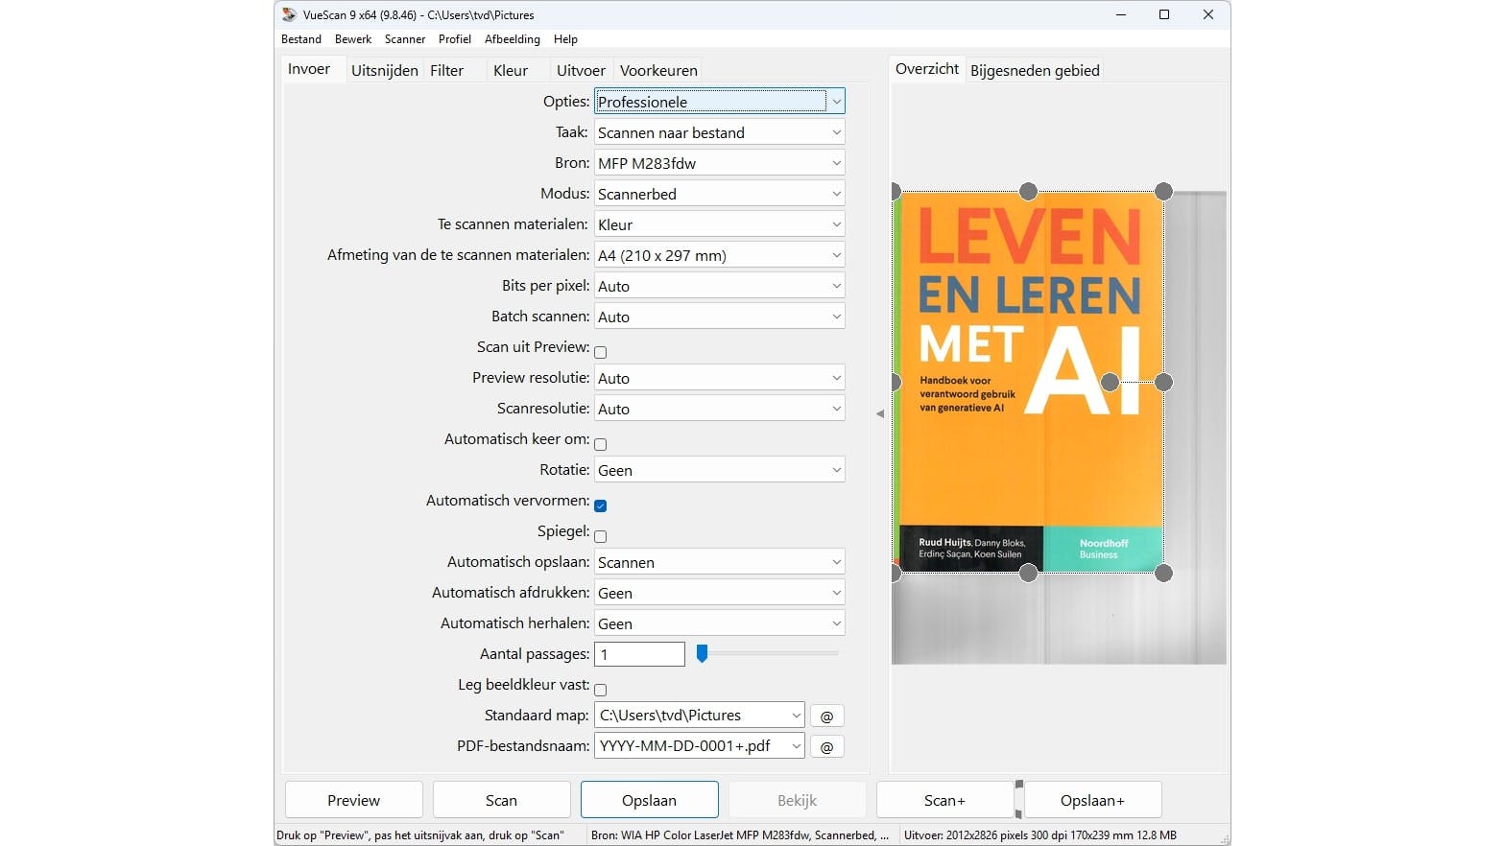Open the Automatisch opslaan dropdown
The width and height of the screenshot is (1505, 846).
720,562
